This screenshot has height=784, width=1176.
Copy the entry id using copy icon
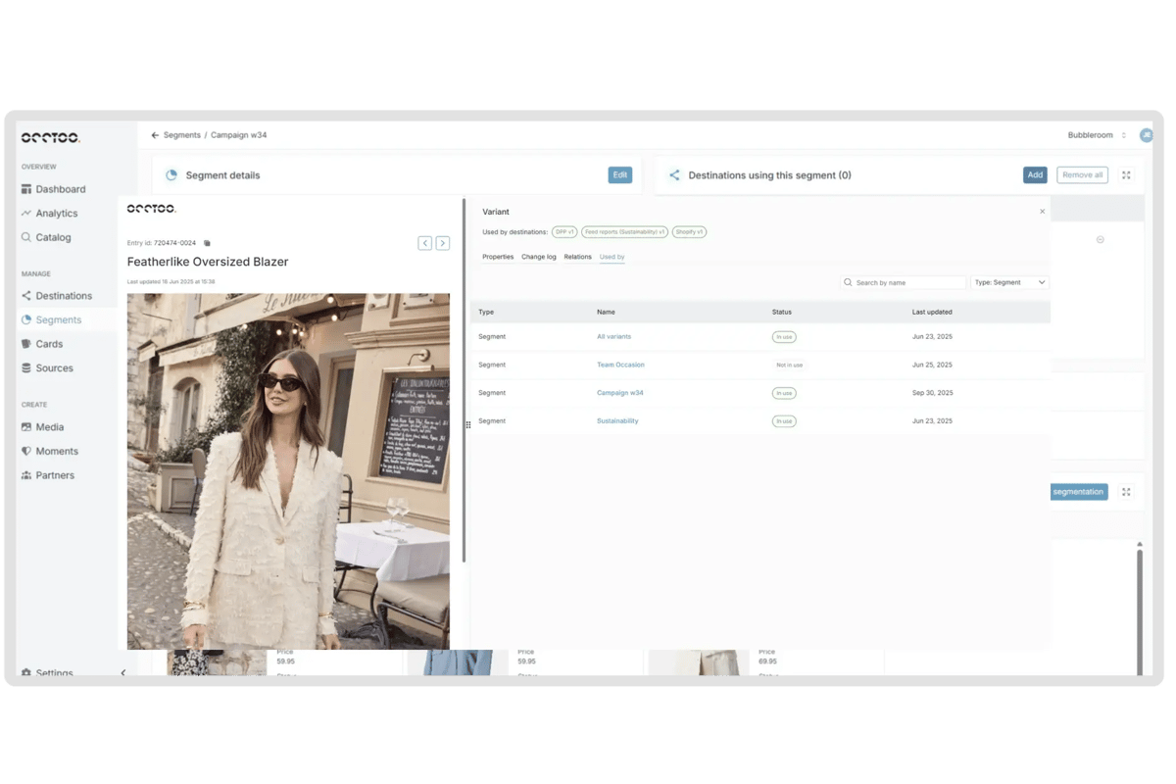pyautogui.click(x=207, y=243)
